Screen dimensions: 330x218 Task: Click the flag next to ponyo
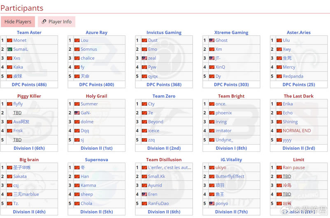211,204
